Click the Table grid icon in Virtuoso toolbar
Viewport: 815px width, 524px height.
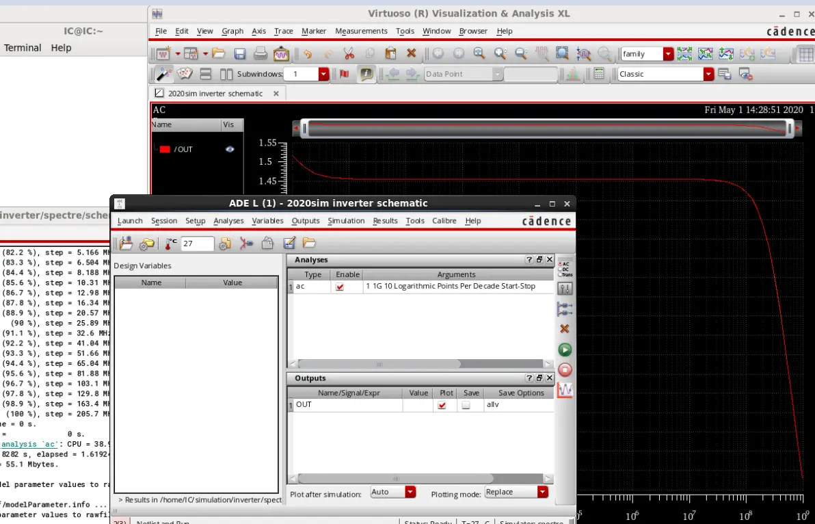click(x=805, y=53)
